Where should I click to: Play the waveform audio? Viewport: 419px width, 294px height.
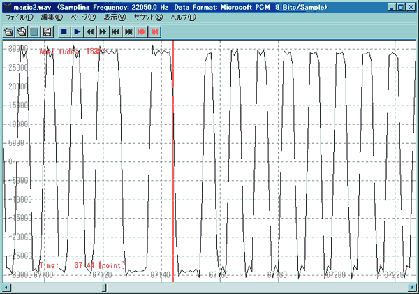pyautogui.click(x=77, y=31)
